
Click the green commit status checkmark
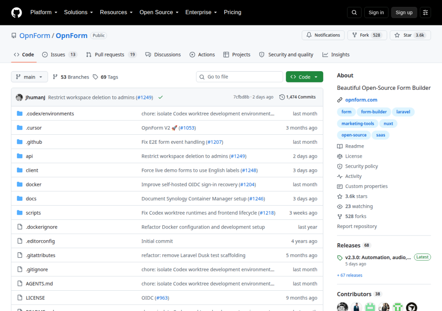point(161,97)
